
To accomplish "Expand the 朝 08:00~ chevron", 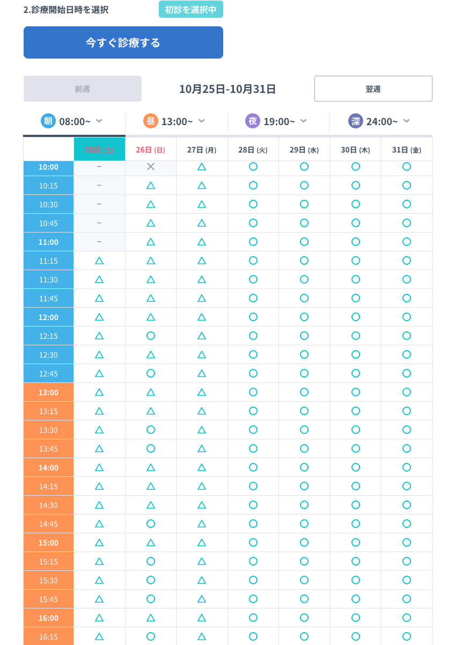I will point(99,121).
